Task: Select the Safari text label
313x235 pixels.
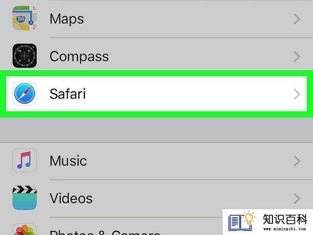Action: click(x=68, y=94)
